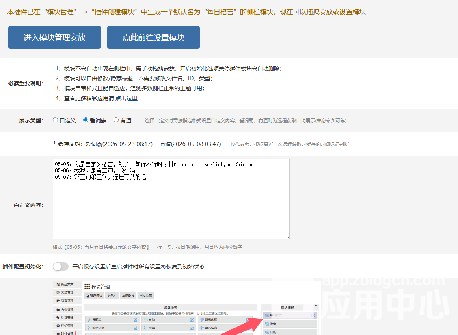Click the 必读重要说明 label
The height and width of the screenshot is (335, 458).
pos(26,84)
